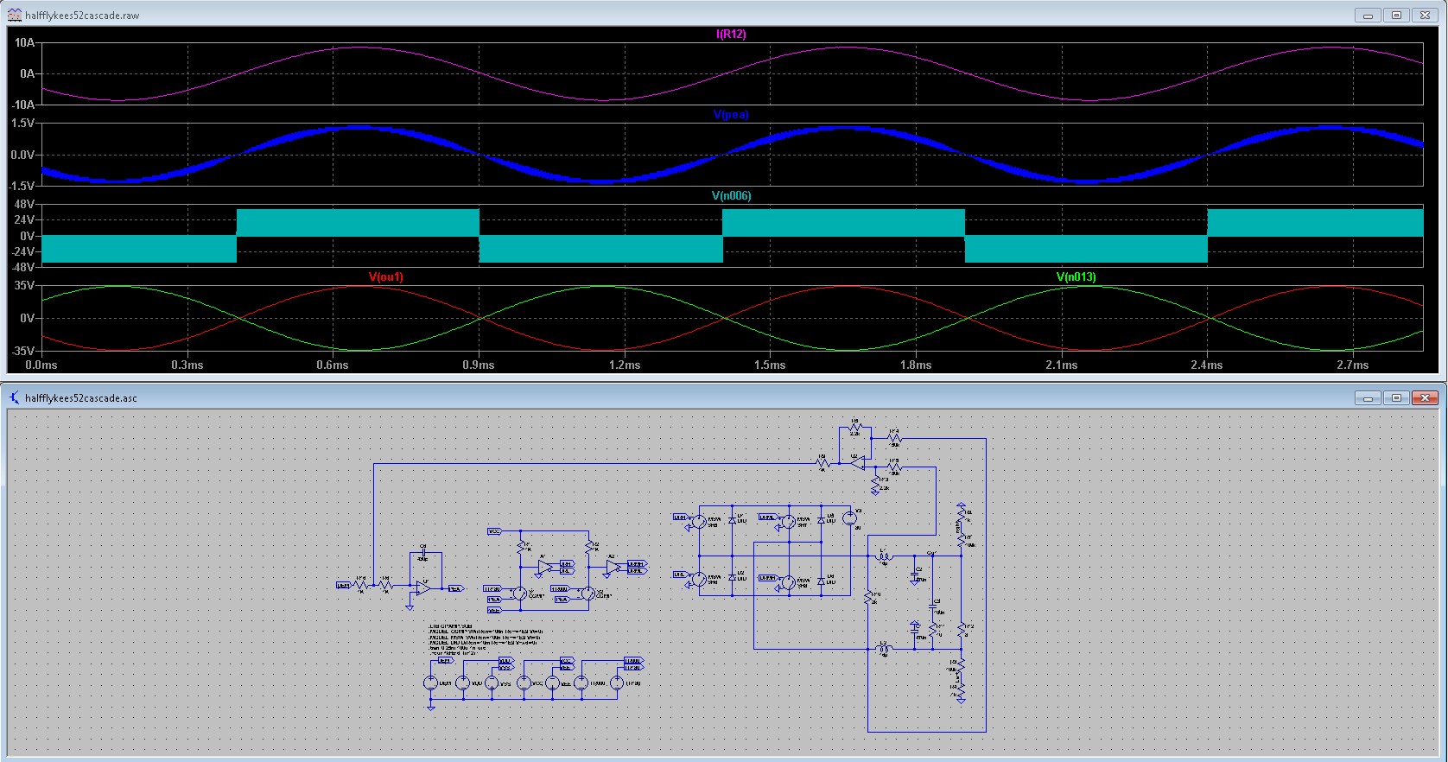Minimize the halfflykees52cascade.raw waveform window
1448x762 pixels.
pyautogui.click(x=1368, y=15)
